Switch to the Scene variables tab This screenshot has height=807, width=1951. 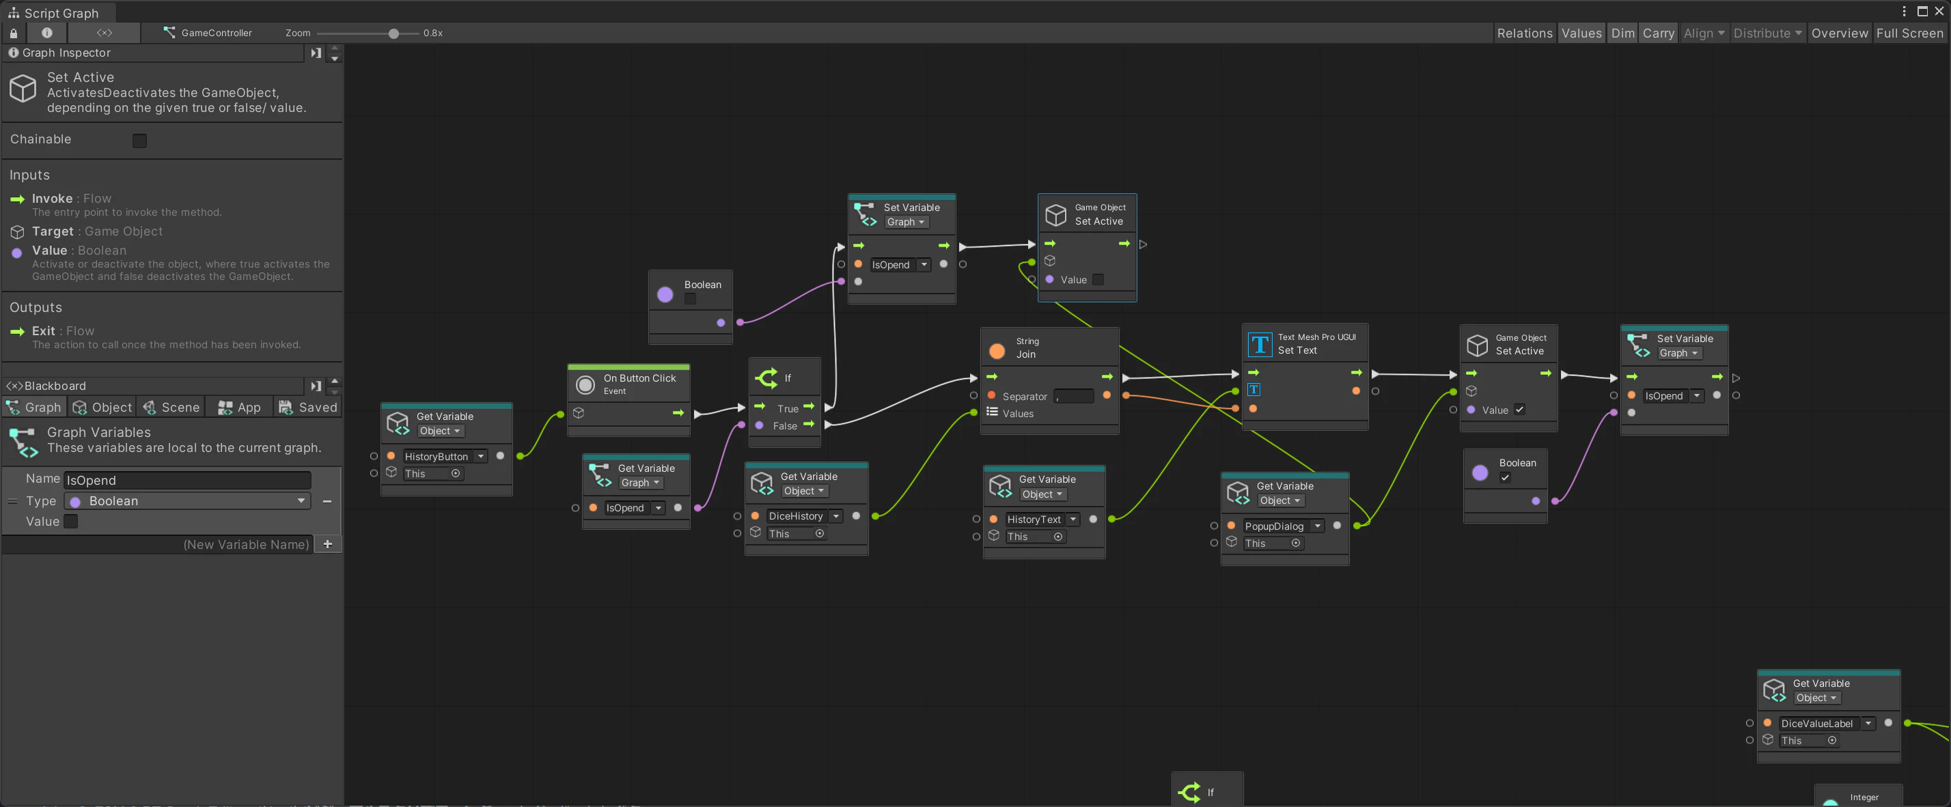[171, 408]
